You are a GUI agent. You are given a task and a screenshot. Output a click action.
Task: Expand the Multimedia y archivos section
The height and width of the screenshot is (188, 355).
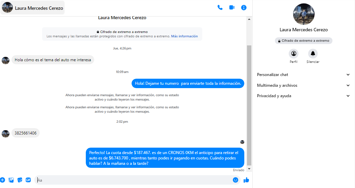(304, 85)
